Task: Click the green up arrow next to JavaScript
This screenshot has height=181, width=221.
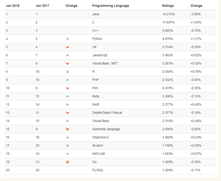Action: coord(67,55)
